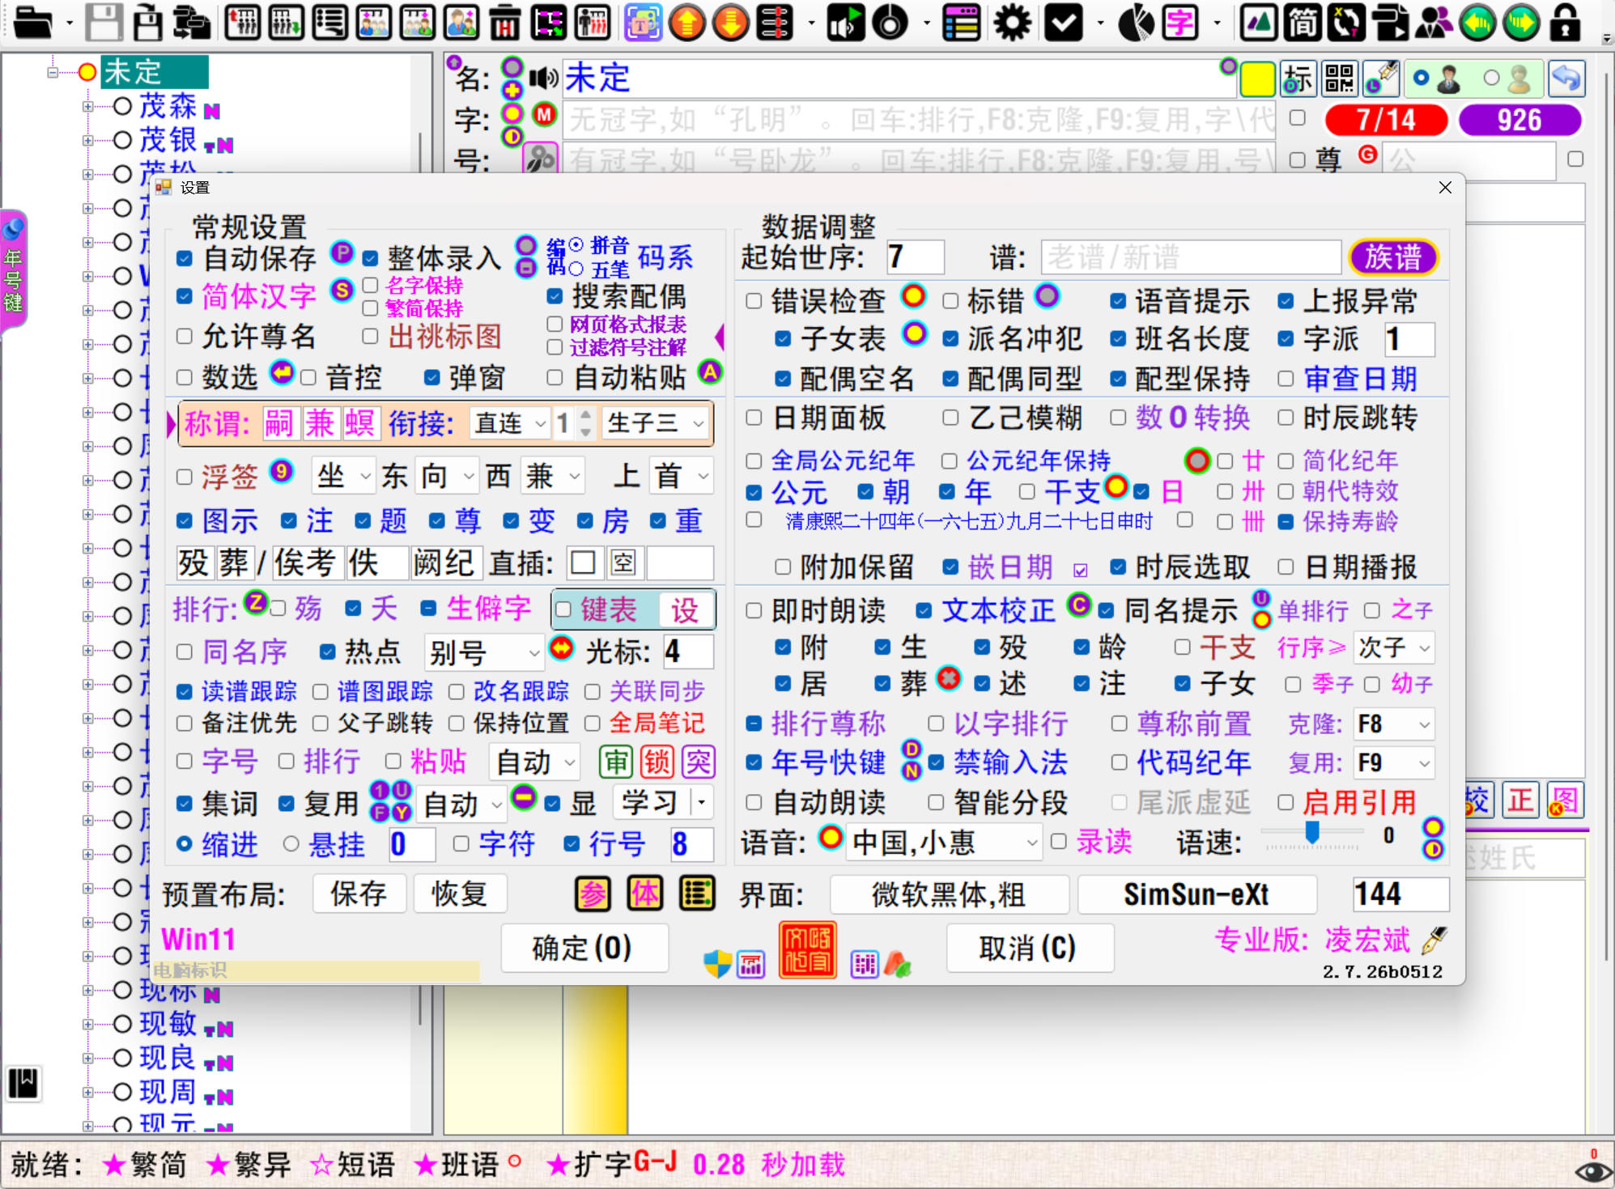Image resolution: width=1615 pixels, height=1189 pixels.
Task: Click the pink 字 icon in toolbar
Action: click(1180, 23)
